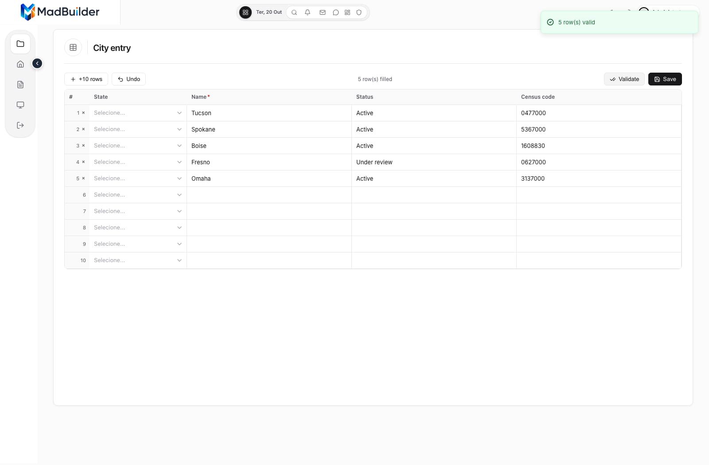Screen dimensions: 709x465
Task: Remove row 3 with its x icon
Action: pyautogui.click(x=83, y=146)
